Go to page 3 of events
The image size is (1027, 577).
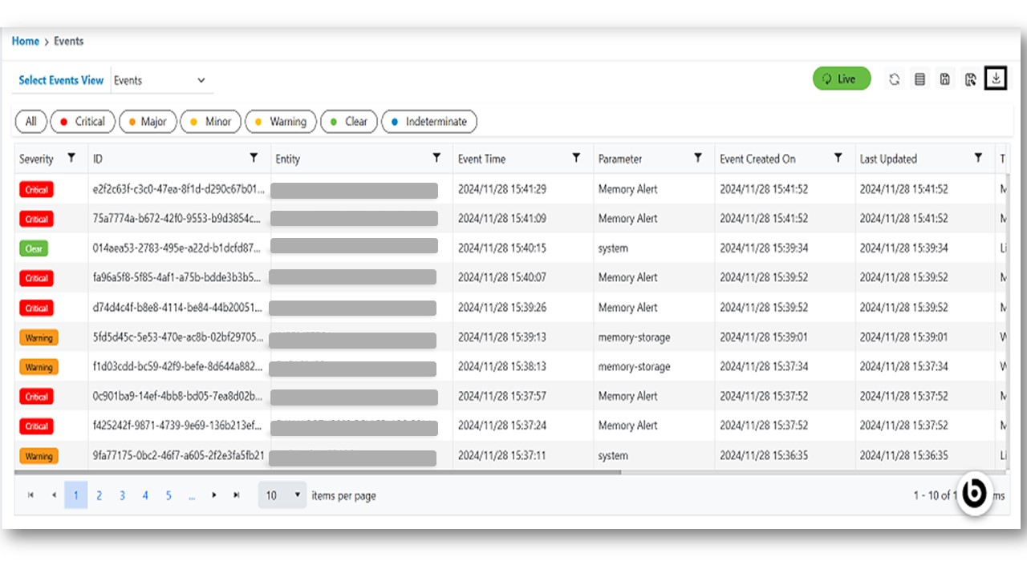click(x=122, y=495)
